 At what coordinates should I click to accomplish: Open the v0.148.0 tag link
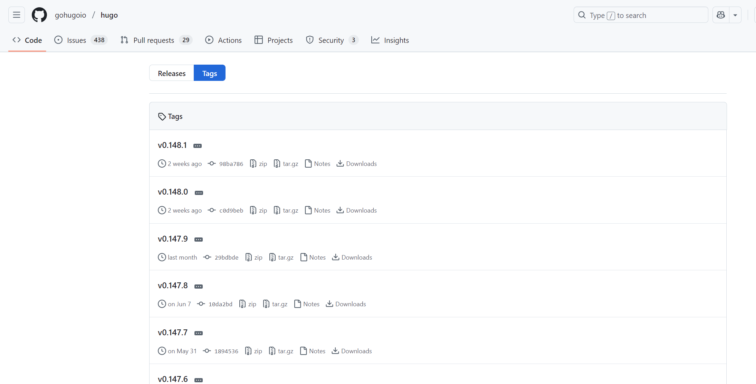tap(173, 192)
